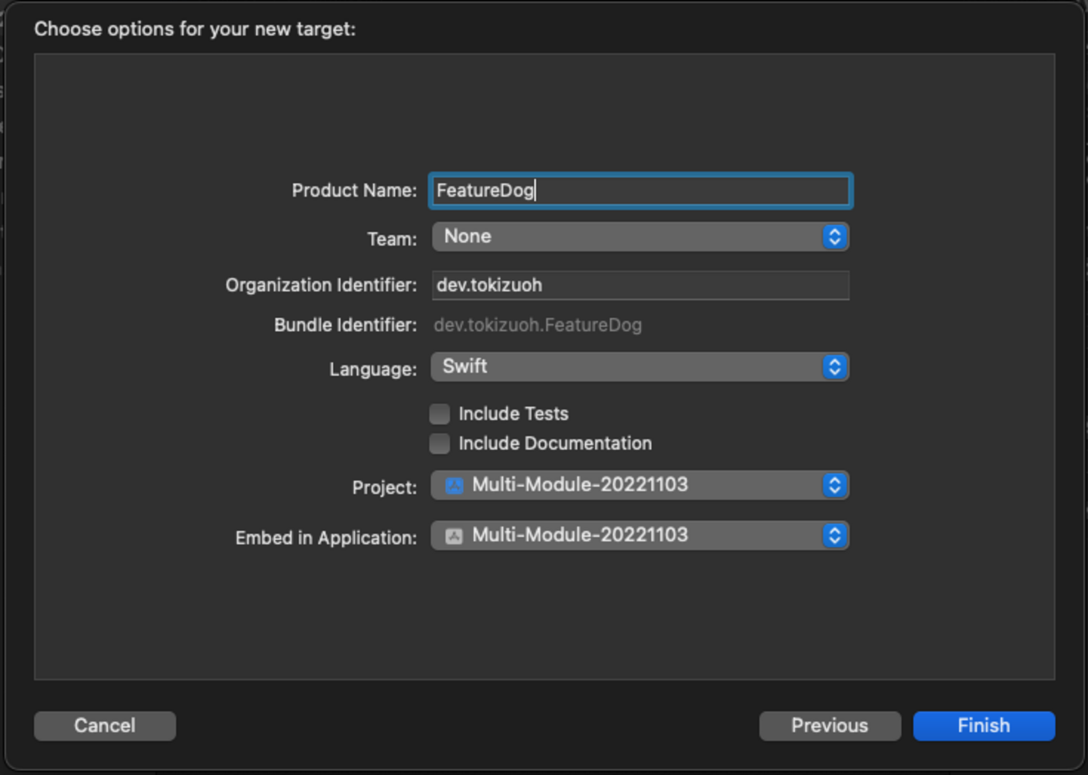Click the app icon in Embed in Application field
Screen dimensions: 1088x775
pyautogui.click(x=454, y=536)
